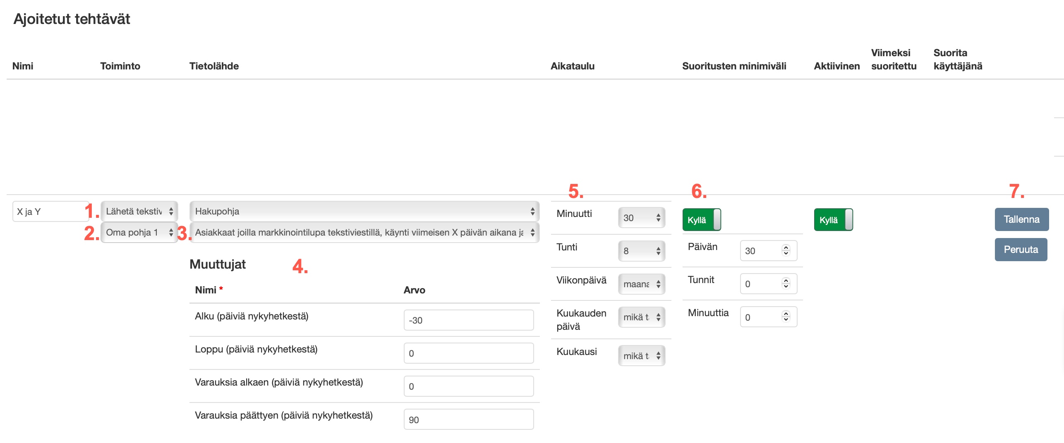1064x443 pixels.
Task: Open the Lähetä tekstiviesti action dropdown
Action: point(139,212)
